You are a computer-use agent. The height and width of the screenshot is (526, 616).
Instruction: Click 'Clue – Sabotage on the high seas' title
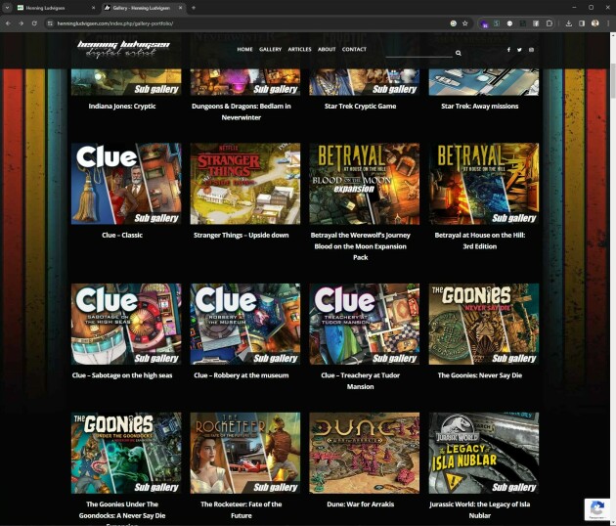[122, 375]
